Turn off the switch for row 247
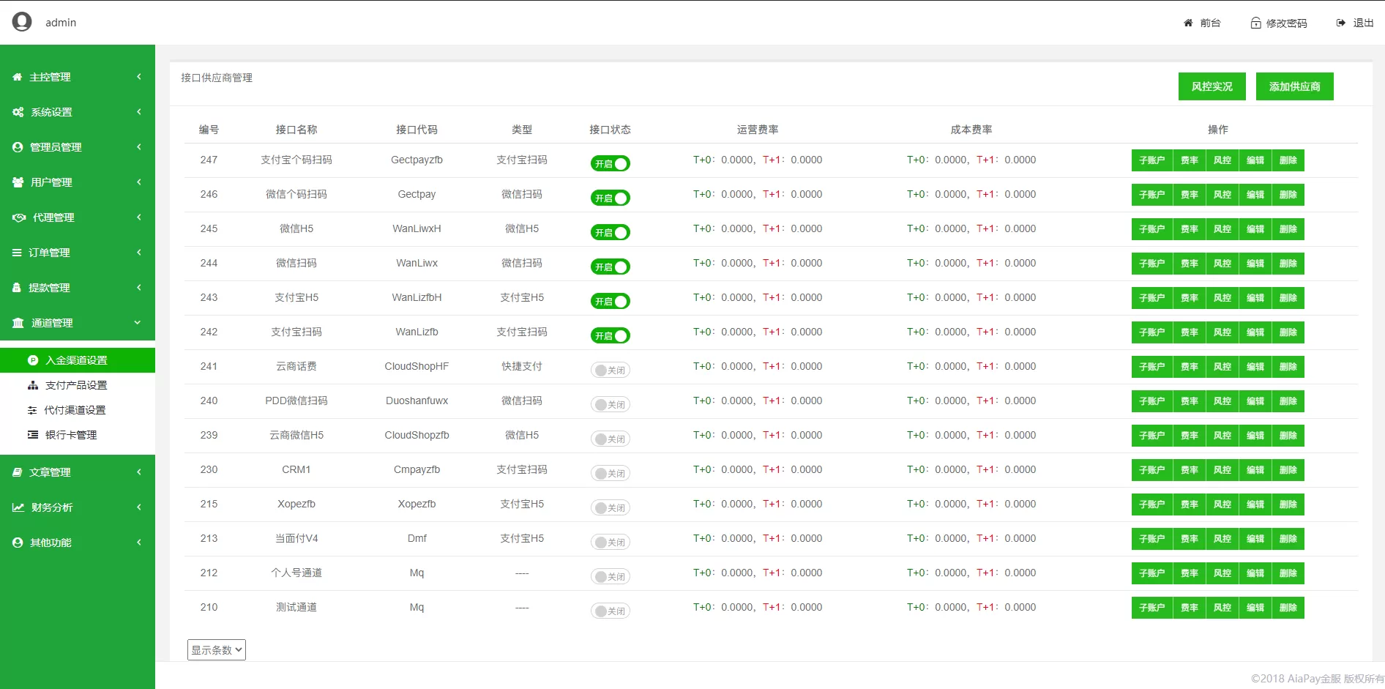This screenshot has width=1385, height=689. (610, 163)
